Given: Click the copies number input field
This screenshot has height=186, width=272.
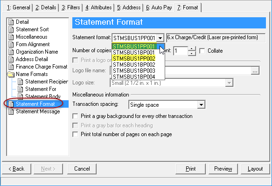Looking at the screenshot, I should [181, 51].
